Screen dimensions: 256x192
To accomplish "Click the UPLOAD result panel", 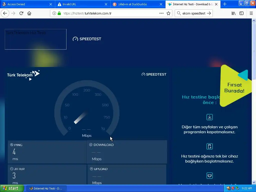I will pyautogui.click(x=127, y=174).
